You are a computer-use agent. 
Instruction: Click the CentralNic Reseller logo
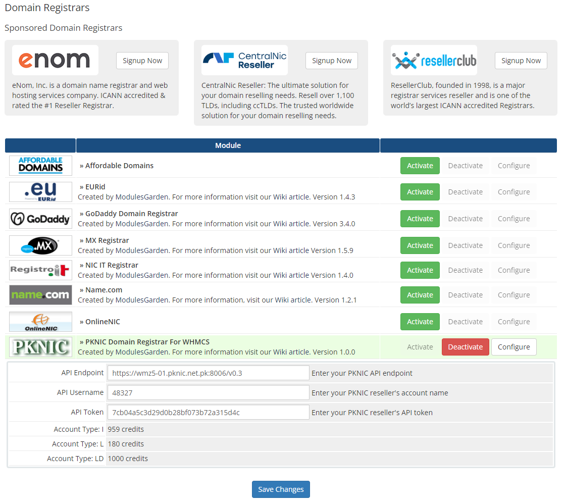(x=244, y=60)
